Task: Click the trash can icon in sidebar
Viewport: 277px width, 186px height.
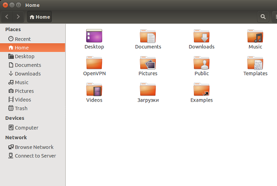Action: pos(11,108)
